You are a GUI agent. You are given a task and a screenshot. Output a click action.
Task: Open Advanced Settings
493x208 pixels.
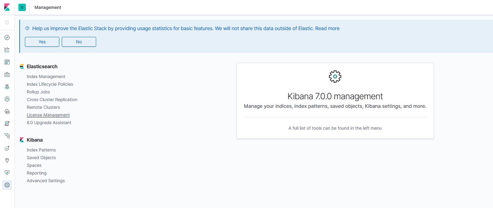point(46,181)
